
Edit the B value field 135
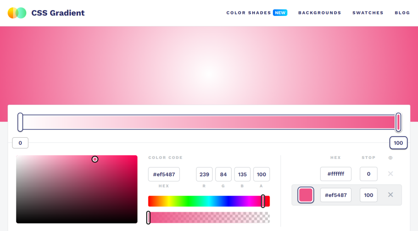click(x=242, y=174)
